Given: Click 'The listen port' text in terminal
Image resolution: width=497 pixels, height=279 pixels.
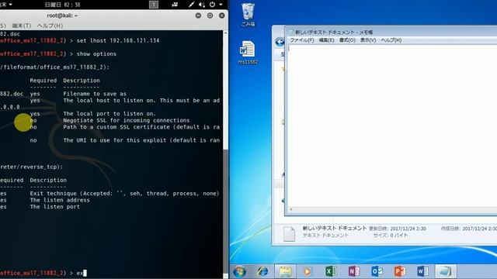Looking at the screenshot, I should tap(55, 207).
